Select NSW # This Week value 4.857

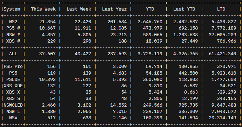pyautogui.click(x=49, y=35)
